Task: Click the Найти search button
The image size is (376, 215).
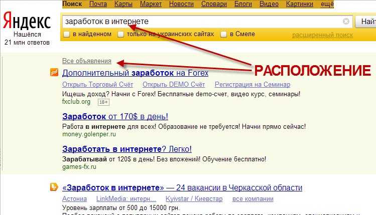Action: click(x=365, y=22)
